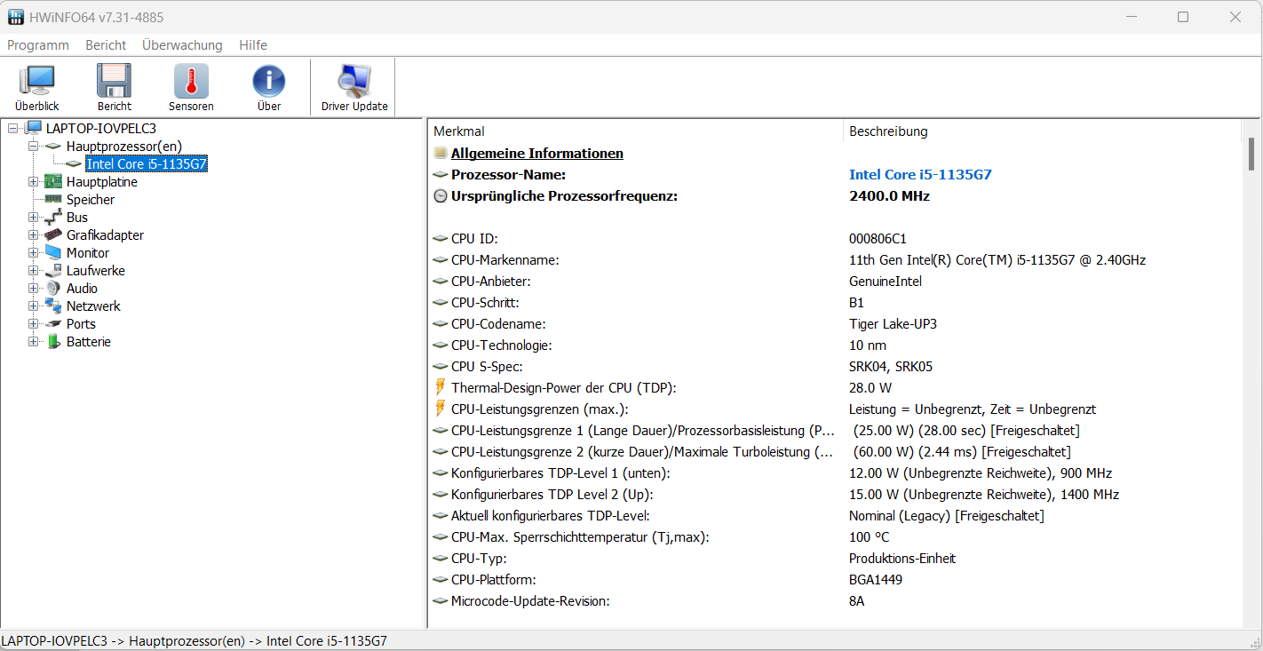Open the Überwachung menu
1263x651 pixels.
pyautogui.click(x=182, y=45)
